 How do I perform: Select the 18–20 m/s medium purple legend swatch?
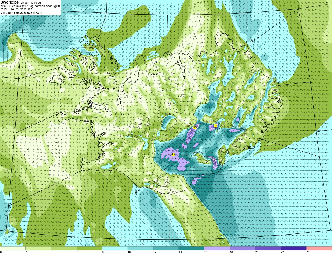pos(243,249)
